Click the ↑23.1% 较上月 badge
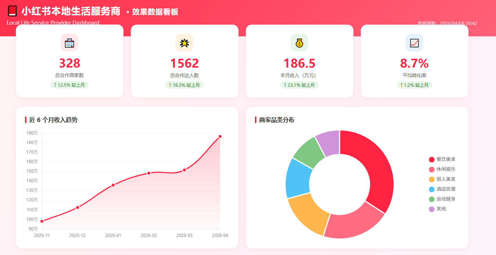Image resolution: width=496 pixels, height=255 pixels. coord(299,85)
